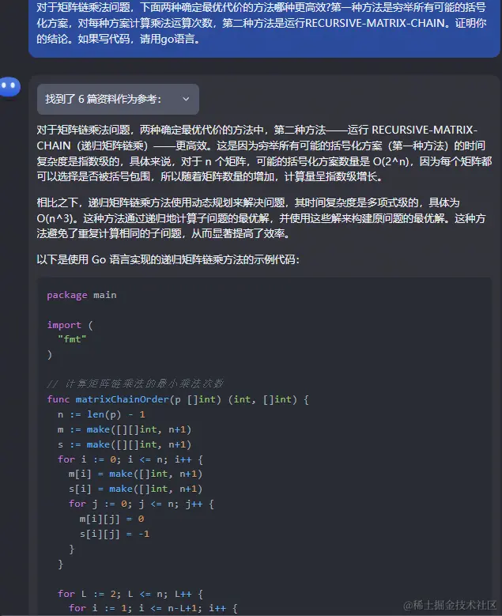Click the func matrixChainOrder declaration line

pos(178,399)
